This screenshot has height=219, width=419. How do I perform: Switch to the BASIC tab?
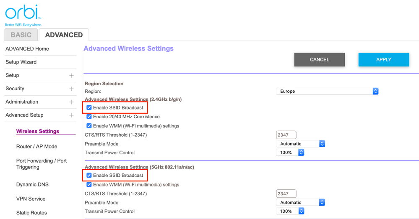coord(21,35)
